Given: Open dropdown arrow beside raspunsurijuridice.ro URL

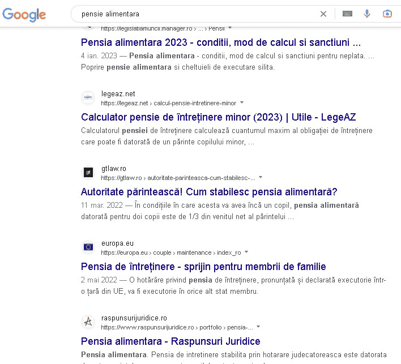Looking at the screenshot, I should (x=259, y=327).
